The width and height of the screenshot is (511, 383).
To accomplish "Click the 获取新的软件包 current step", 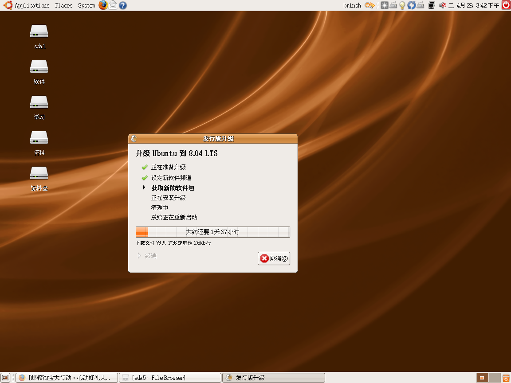I will [x=173, y=188].
